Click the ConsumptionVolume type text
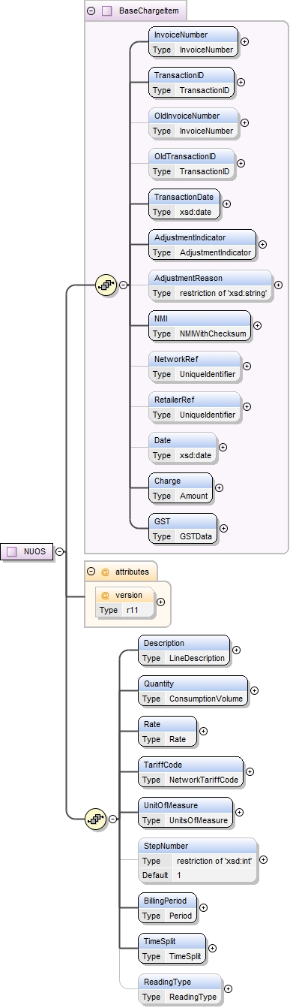The height and width of the screenshot is (1008, 290). coord(206,699)
